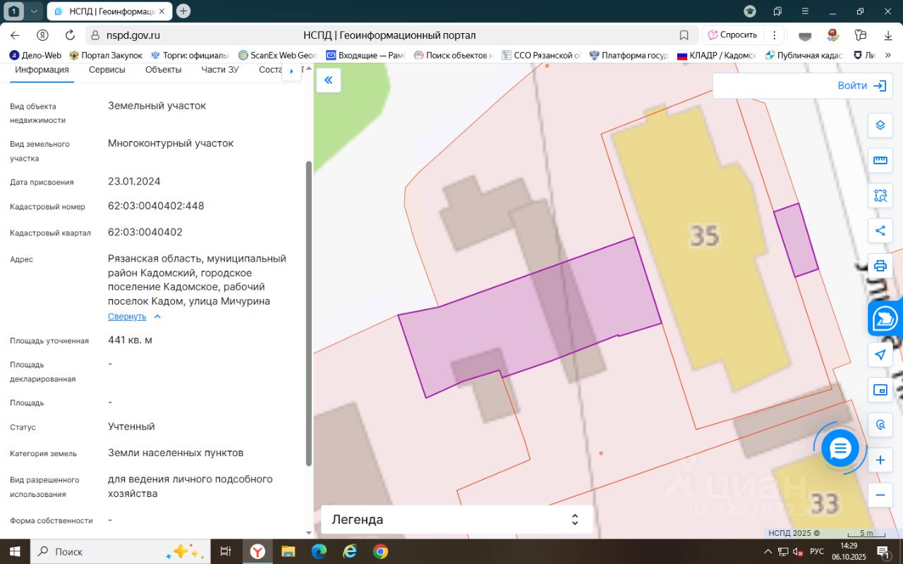Center map on my location arrow

point(880,355)
